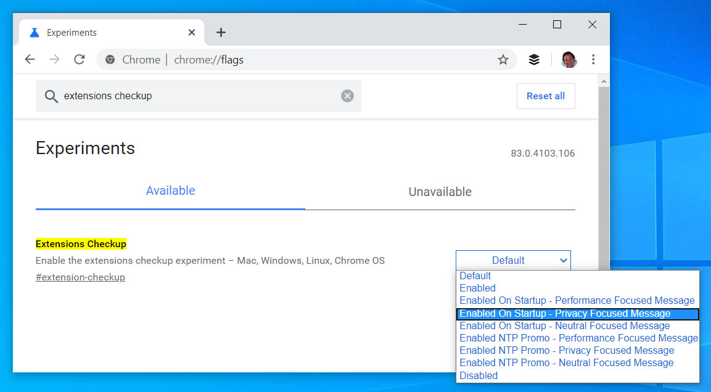Click the extensions checkup experiment description

coord(210,261)
